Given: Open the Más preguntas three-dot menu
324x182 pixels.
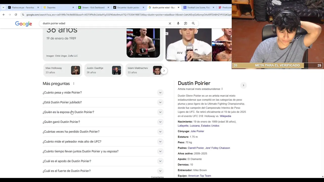Looking at the screenshot, I should [x=74, y=84].
